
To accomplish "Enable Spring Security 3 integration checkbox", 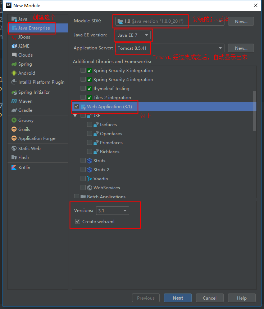I will coord(83,71).
